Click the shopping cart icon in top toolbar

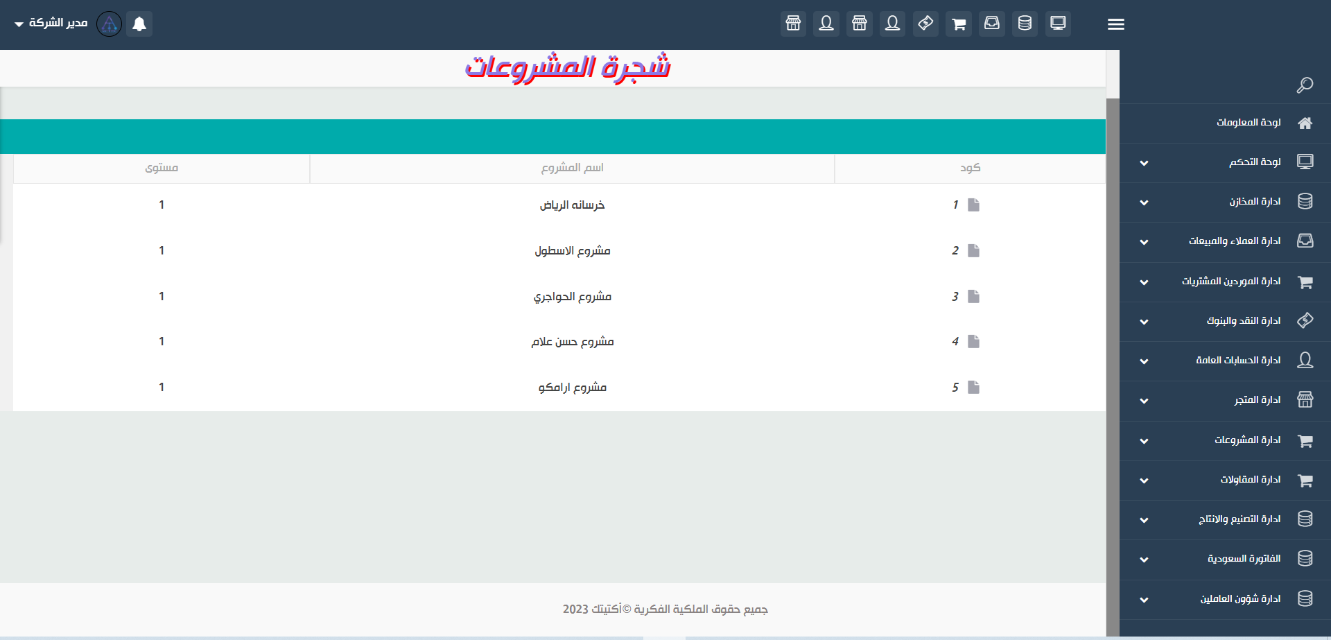(959, 24)
